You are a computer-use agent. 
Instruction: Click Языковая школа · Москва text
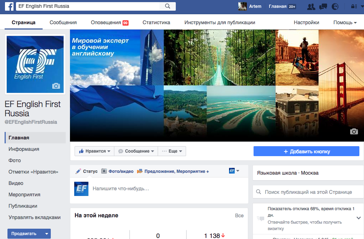[288, 173]
